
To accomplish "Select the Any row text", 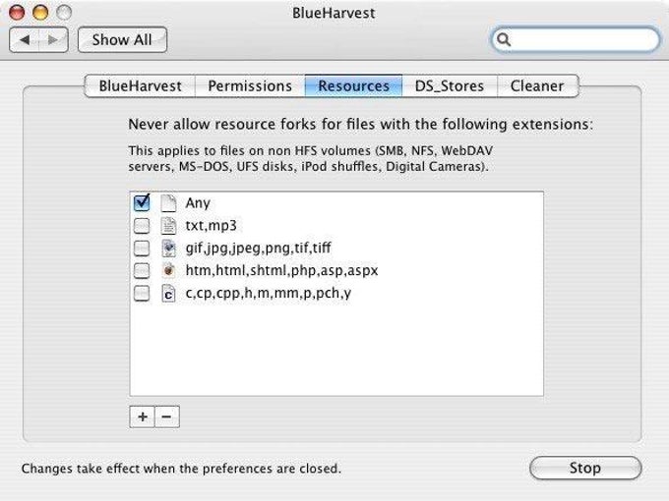I will click(x=198, y=203).
